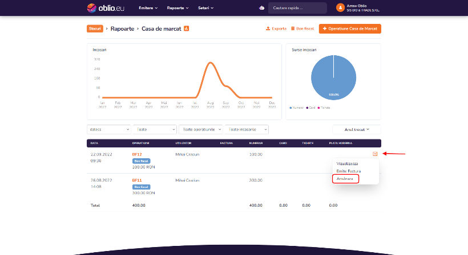
Task: Click Mihai Craciun in the BF12 row
Action: click(x=187, y=154)
